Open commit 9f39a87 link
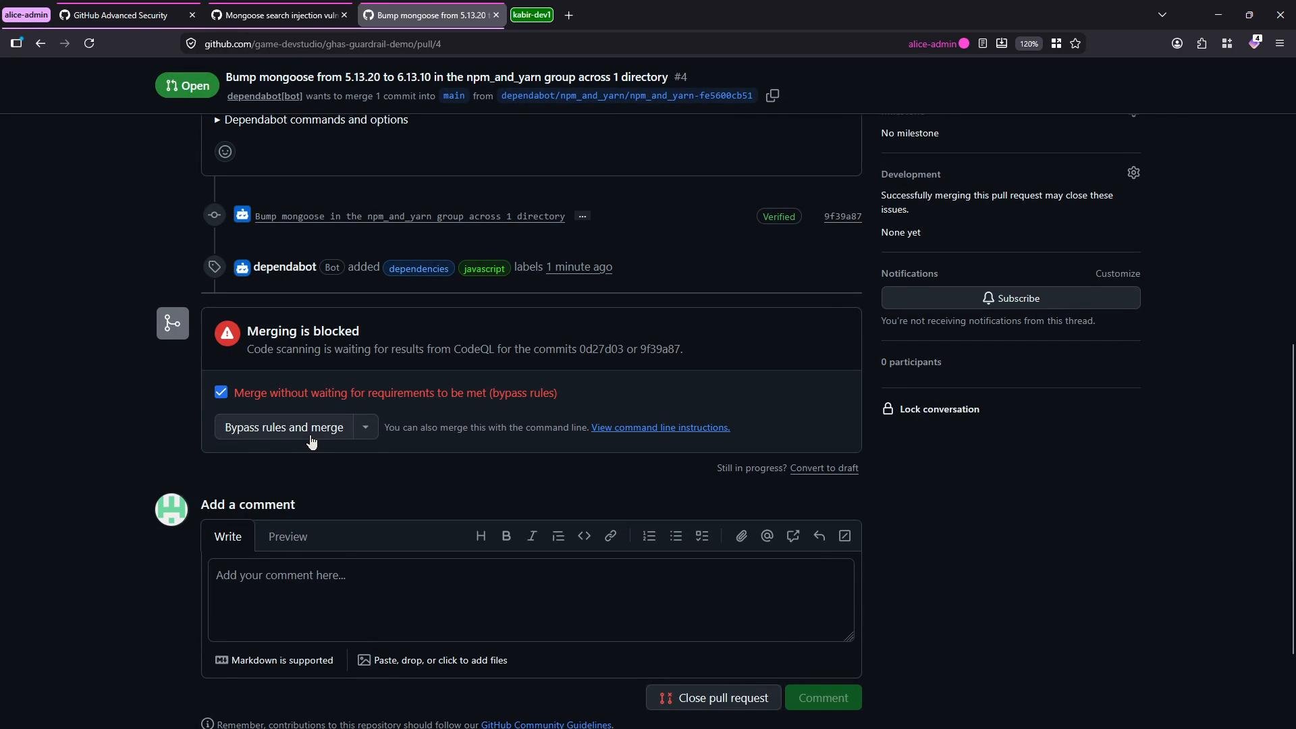The image size is (1296, 729). 842,216
